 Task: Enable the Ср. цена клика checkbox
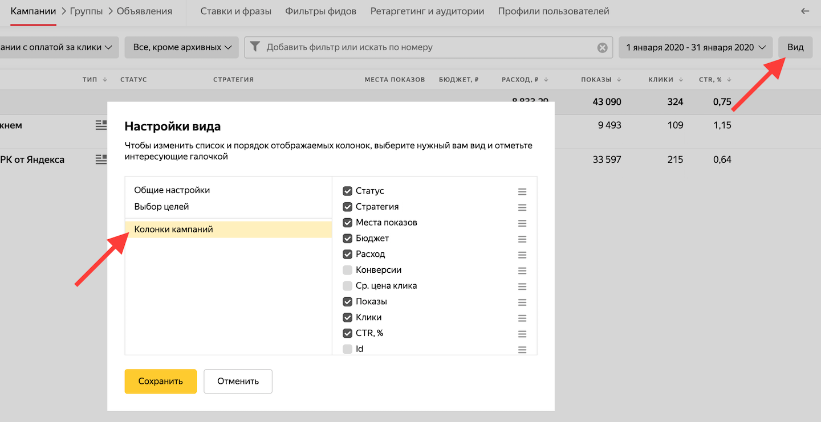click(x=347, y=286)
